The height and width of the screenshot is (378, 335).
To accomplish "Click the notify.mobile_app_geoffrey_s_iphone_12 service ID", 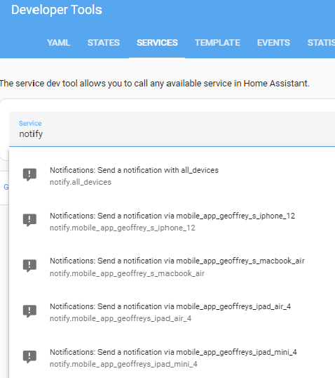I will pyautogui.click(x=123, y=228).
